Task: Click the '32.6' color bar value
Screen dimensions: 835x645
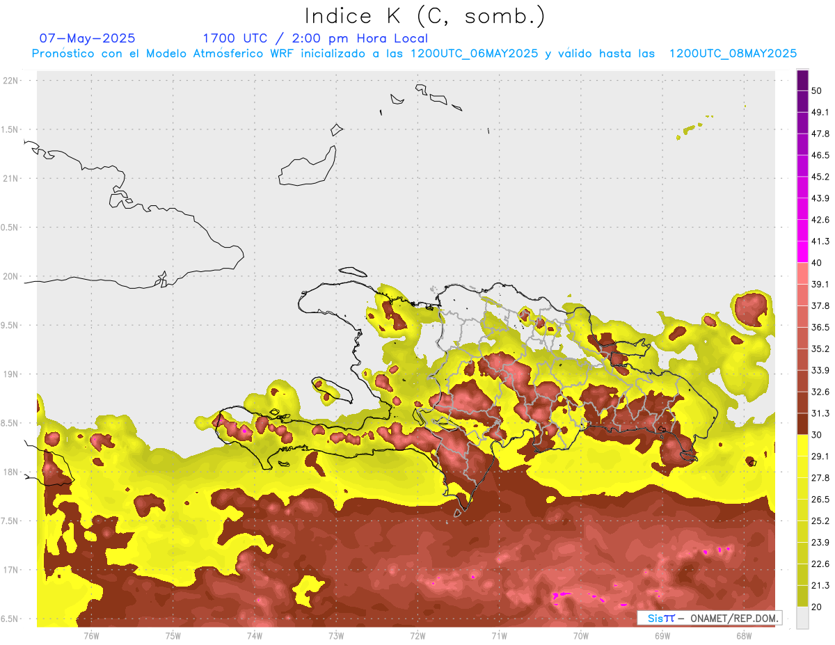Action: pos(820,392)
